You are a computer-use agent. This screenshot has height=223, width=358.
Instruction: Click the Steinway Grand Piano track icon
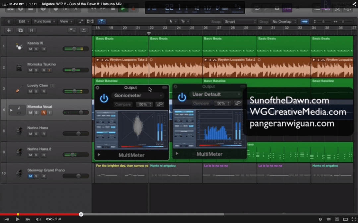19,173
